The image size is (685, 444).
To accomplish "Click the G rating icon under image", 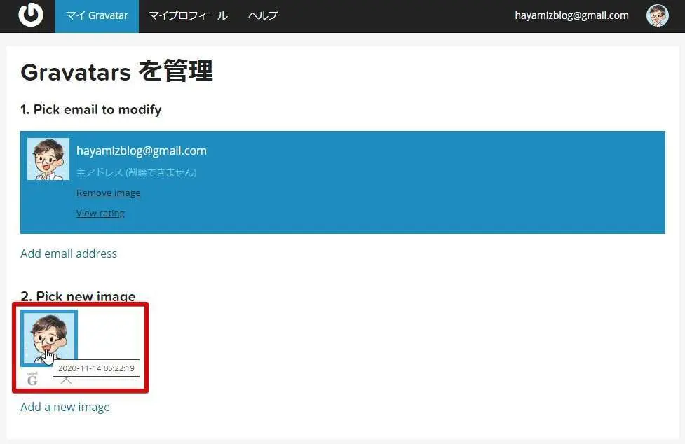I will tap(32, 380).
